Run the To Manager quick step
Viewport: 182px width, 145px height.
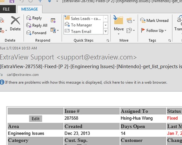(83, 25)
